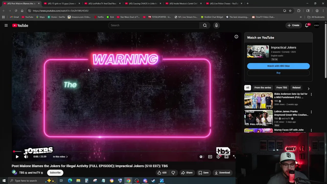The image size is (327, 184).
Task: Open Steam from the taskbar
Action: pos(153,181)
